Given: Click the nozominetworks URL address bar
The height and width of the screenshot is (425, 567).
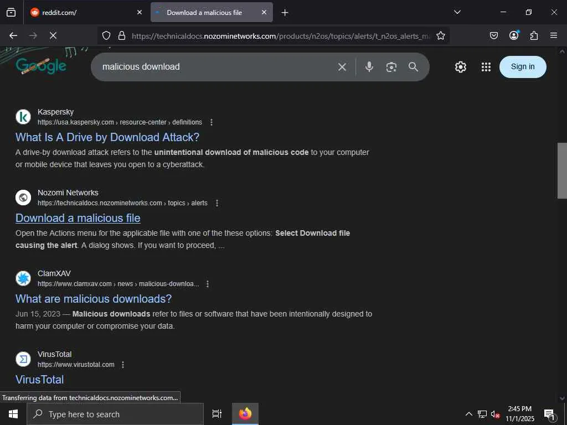Looking at the screenshot, I should pyautogui.click(x=281, y=36).
